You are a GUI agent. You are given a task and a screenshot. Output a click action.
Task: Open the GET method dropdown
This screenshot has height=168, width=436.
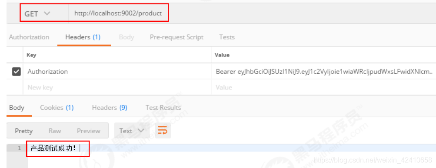click(37, 13)
